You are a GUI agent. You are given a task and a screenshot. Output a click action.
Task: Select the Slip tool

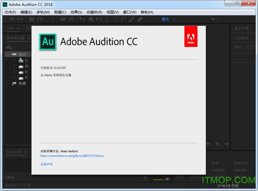click(x=99, y=19)
